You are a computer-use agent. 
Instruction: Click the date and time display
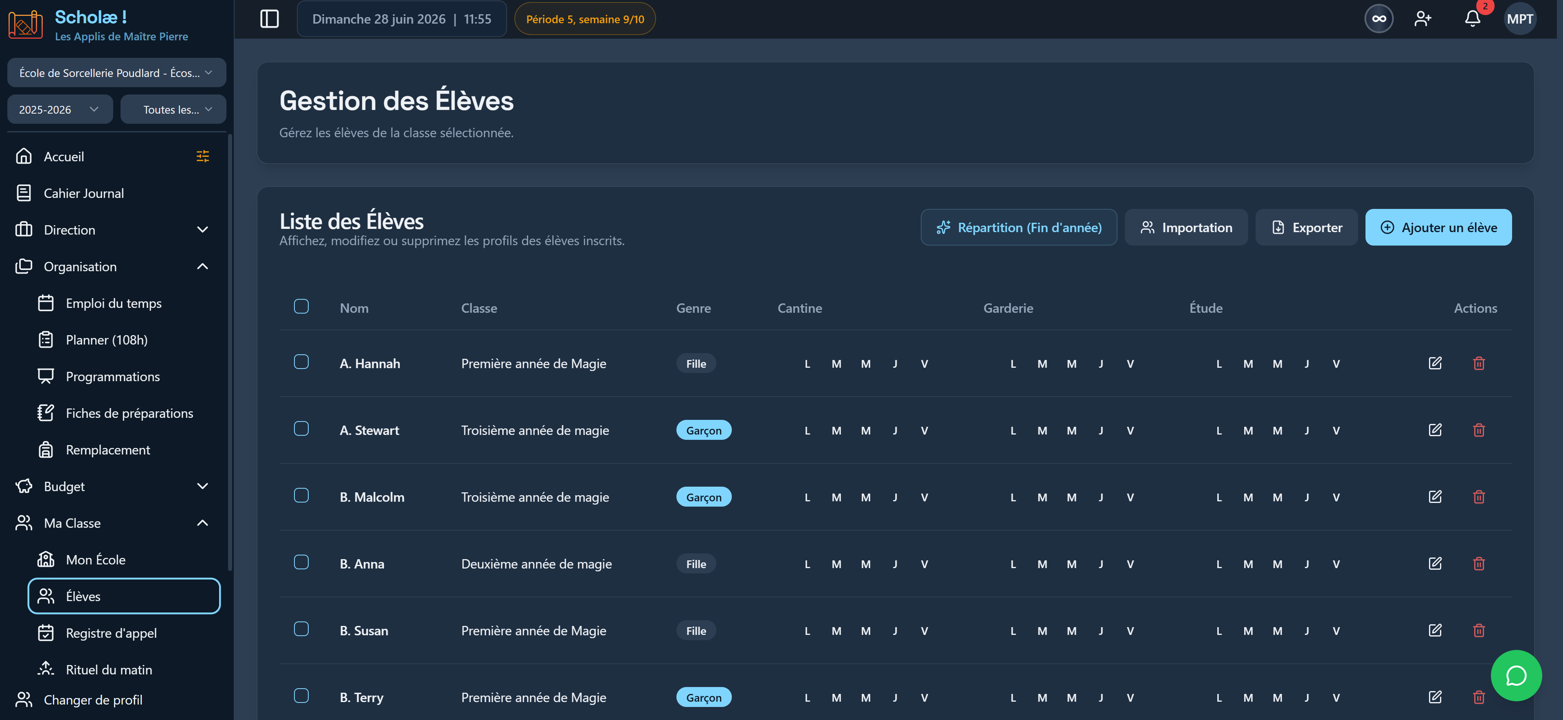click(402, 19)
